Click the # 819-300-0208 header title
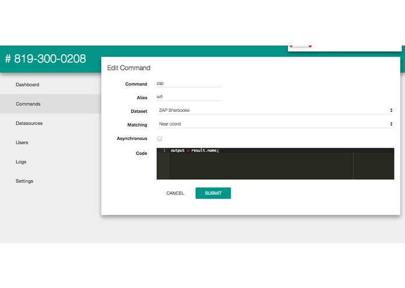Image resolution: width=405 pixels, height=288 pixels. coord(45,59)
